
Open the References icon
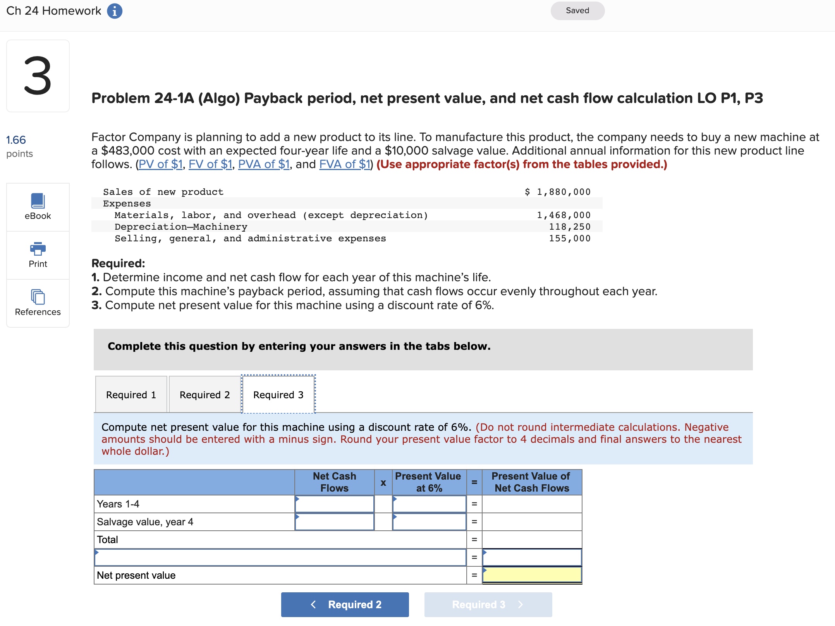pos(38,297)
